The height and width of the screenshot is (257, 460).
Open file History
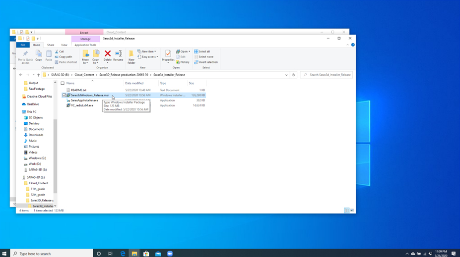183,62
